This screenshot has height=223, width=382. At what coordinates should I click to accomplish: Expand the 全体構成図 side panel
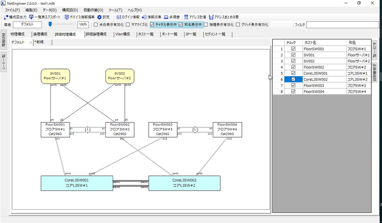point(374,72)
